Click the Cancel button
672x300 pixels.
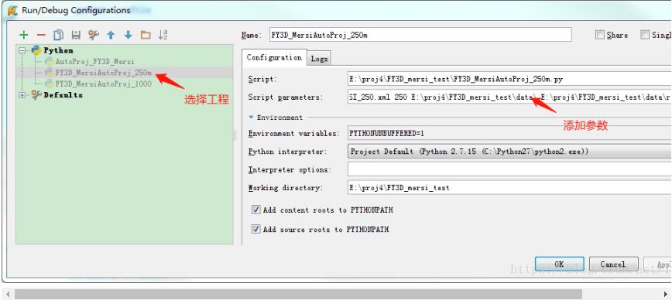pos(614,264)
